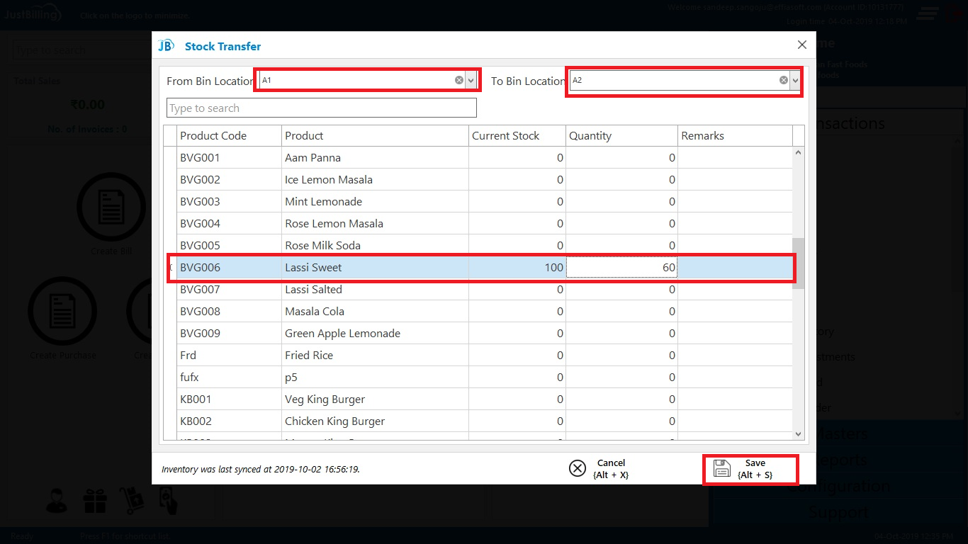Clear the From Bin Location A1 value
968x544 pixels.
tap(459, 81)
